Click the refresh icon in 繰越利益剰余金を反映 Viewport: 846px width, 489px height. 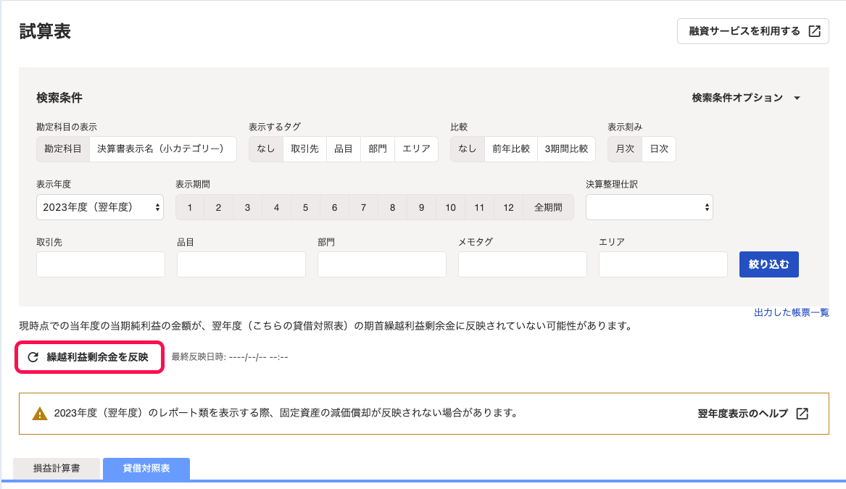[33, 357]
